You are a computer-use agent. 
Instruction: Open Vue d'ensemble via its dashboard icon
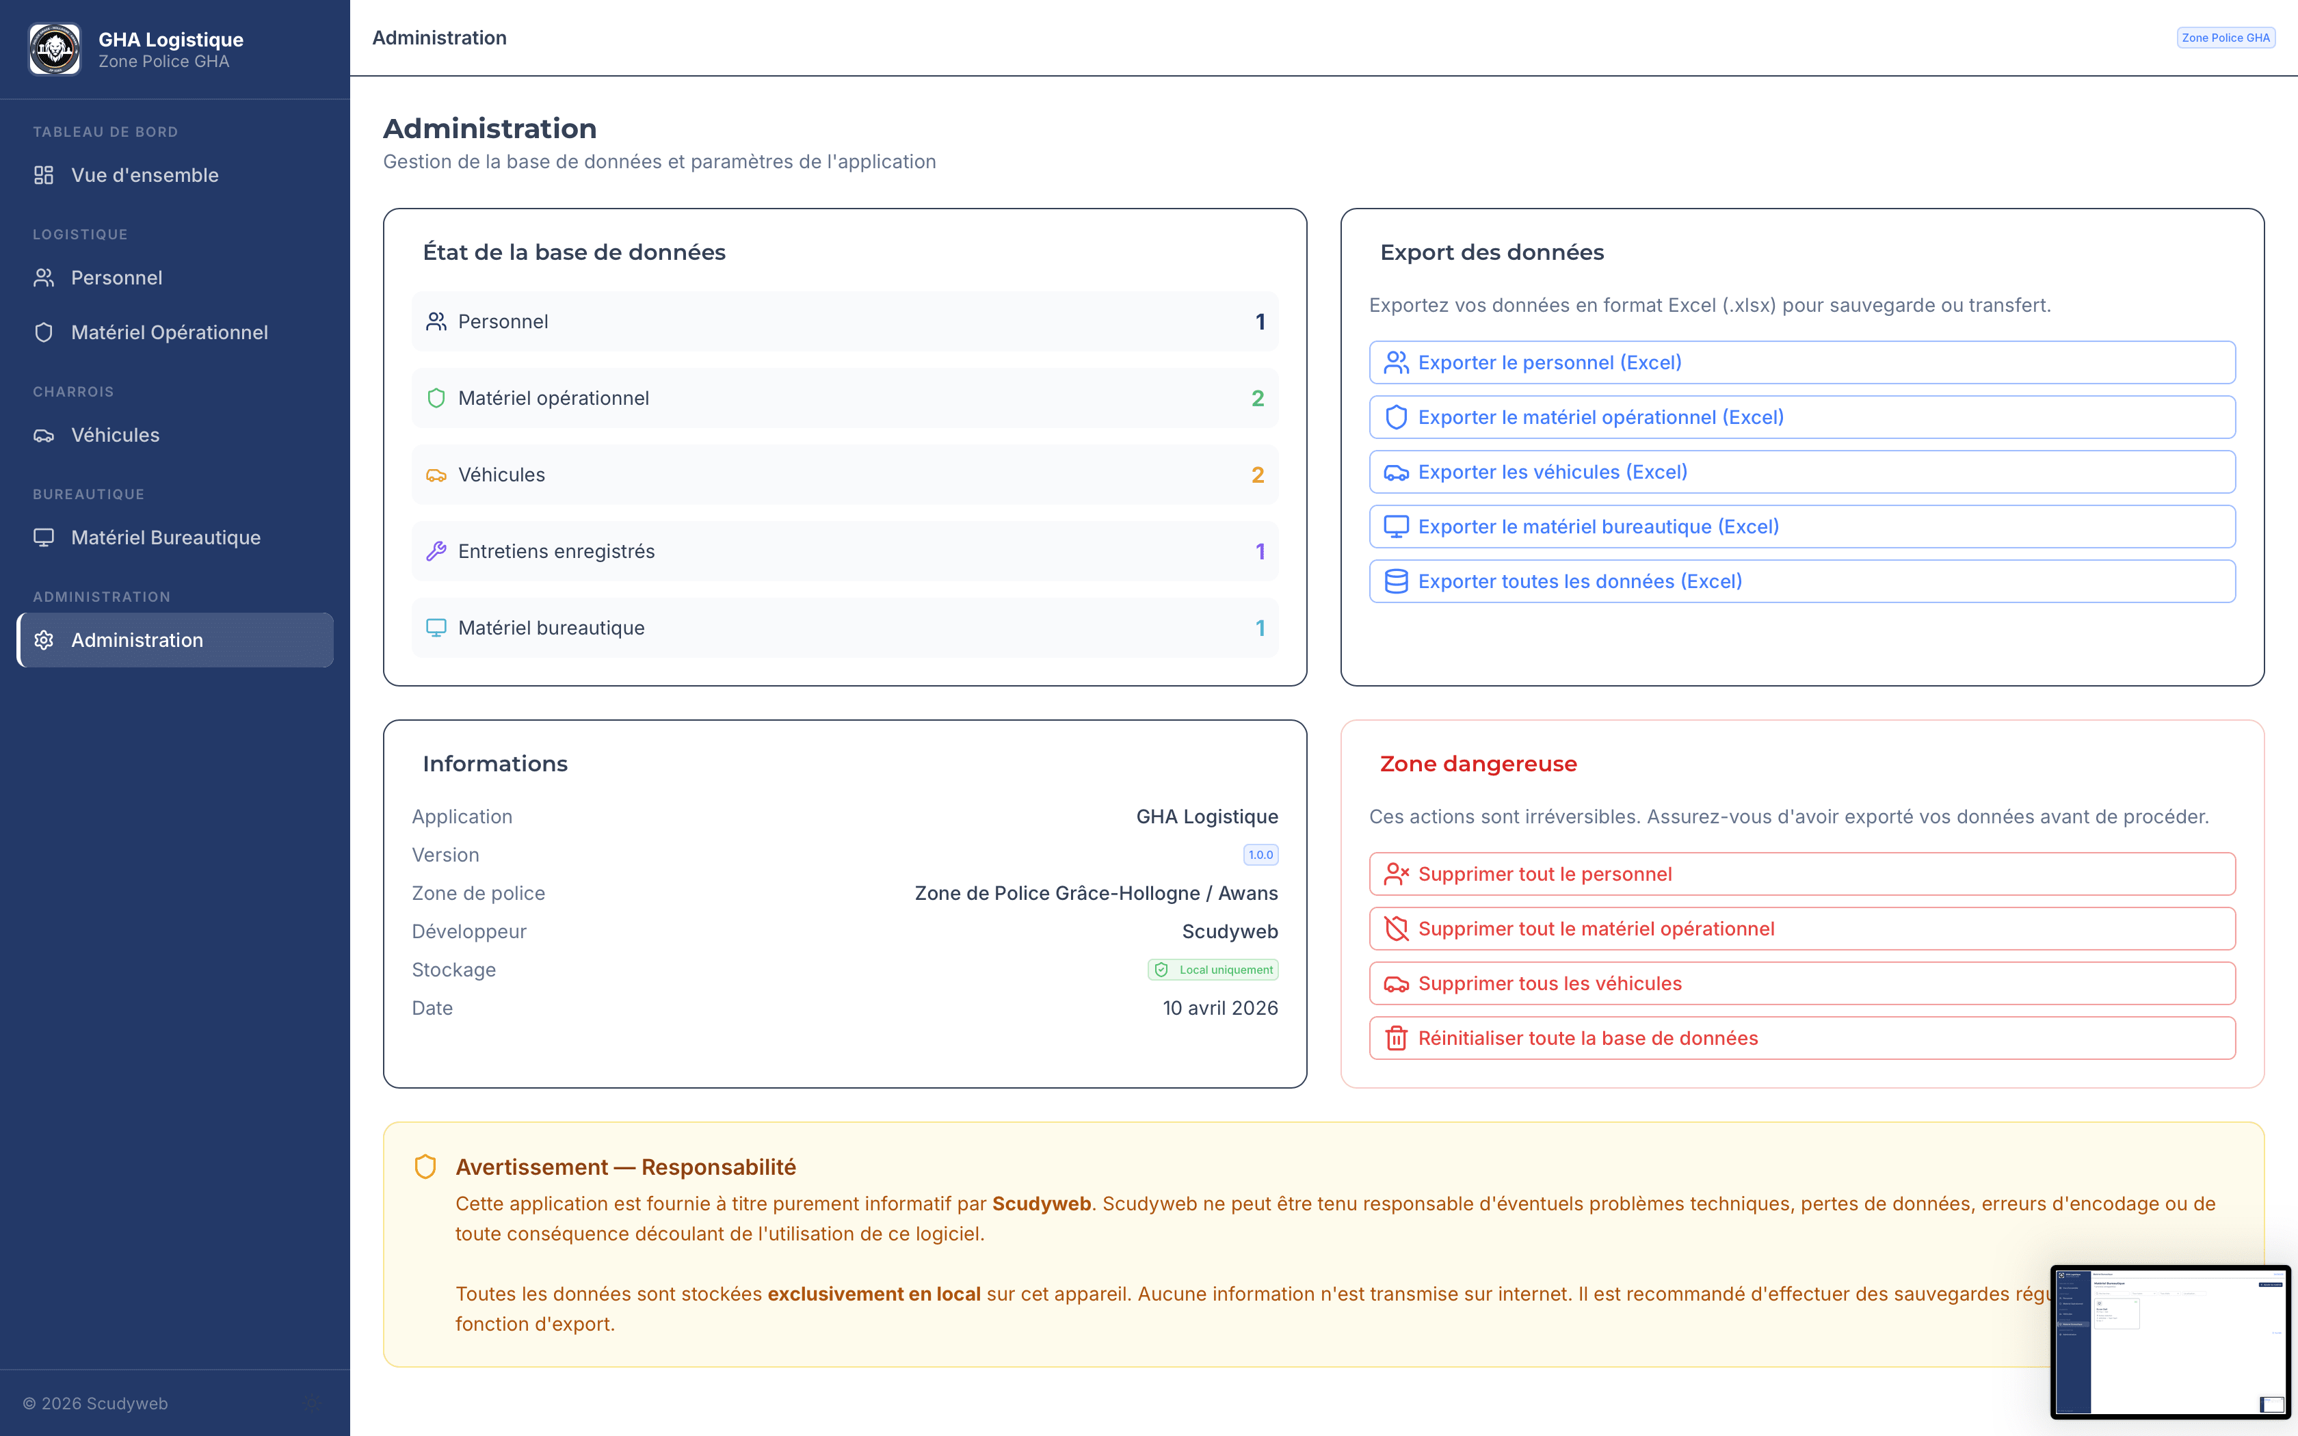pos(44,175)
